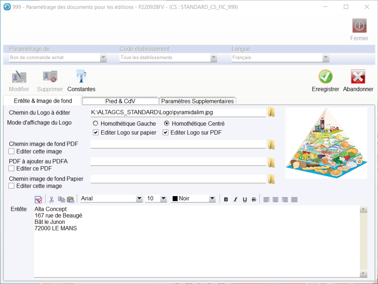
Task: Open folder browser for Chemin du Logo
Action: [271, 112]
